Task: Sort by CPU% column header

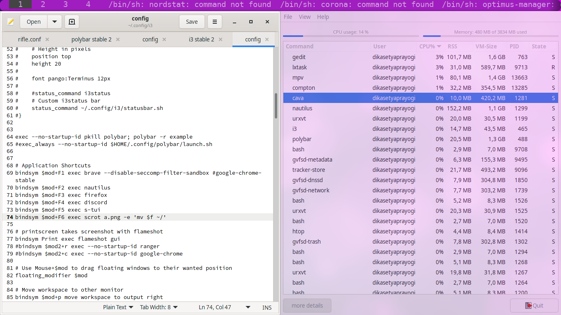Action: point(430,46)
